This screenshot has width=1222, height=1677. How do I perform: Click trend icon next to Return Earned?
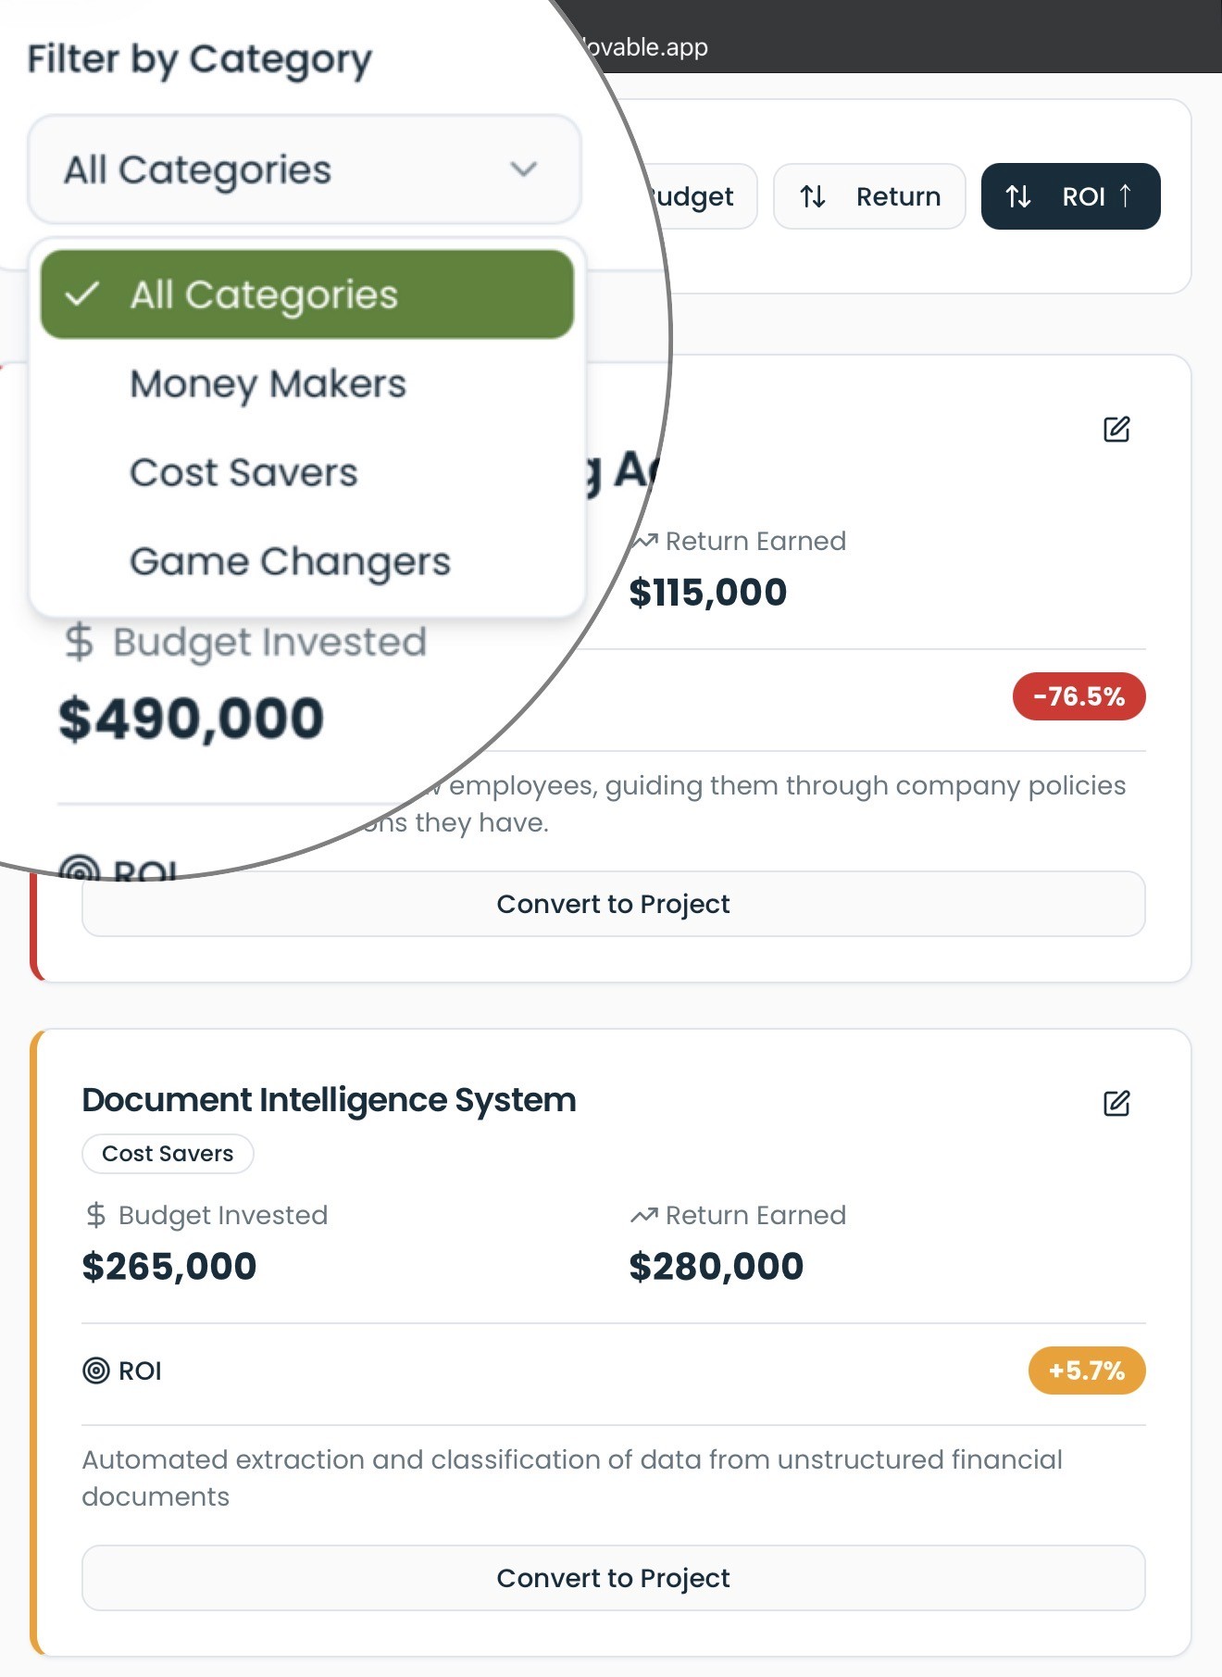(644, 1215)
